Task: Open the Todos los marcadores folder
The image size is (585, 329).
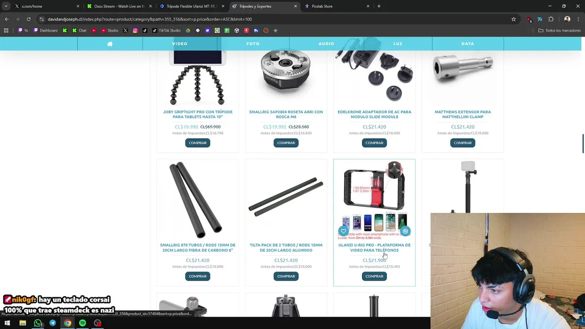Action: (x=559, y=31)
